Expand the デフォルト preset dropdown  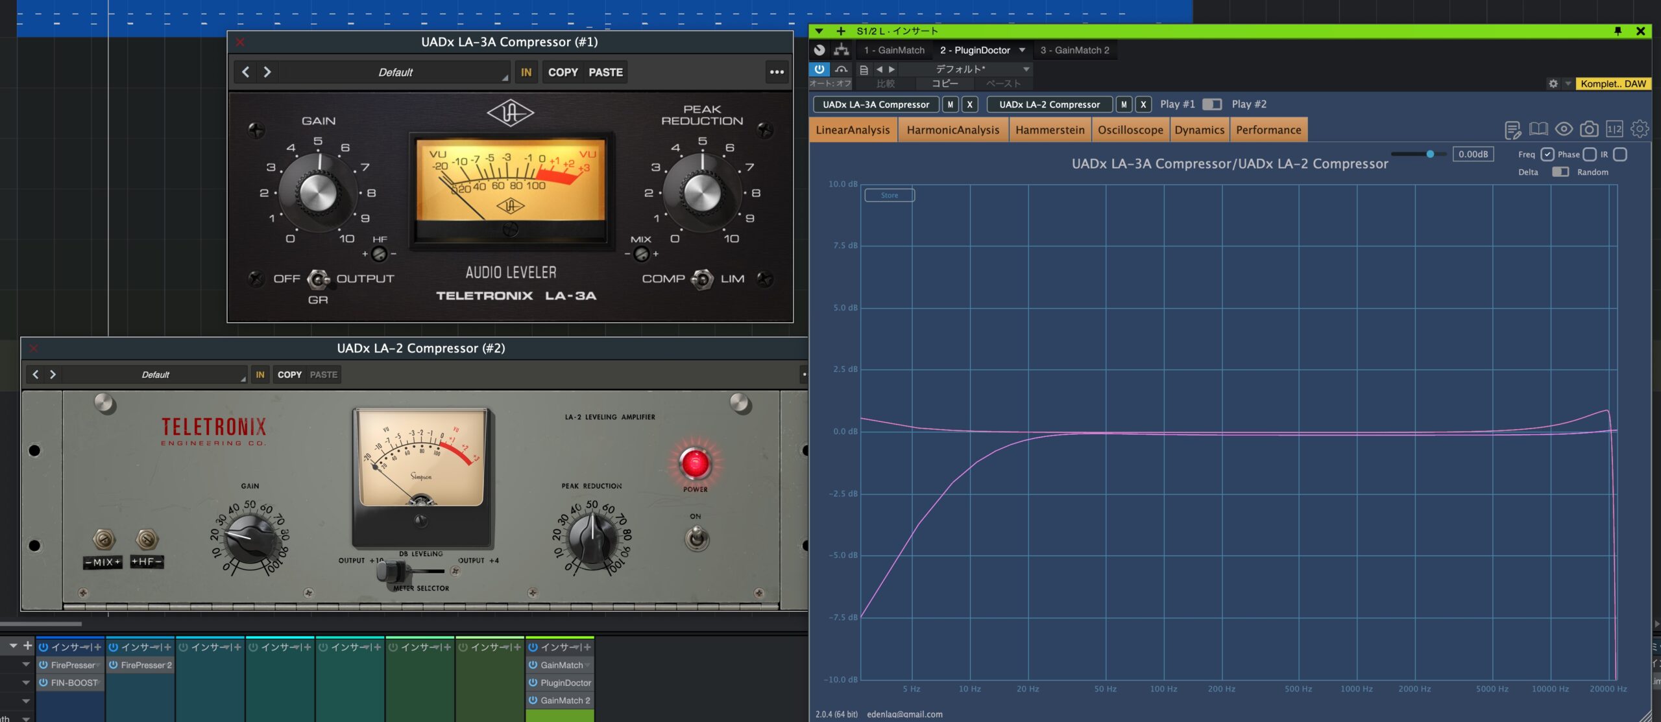1026,69
